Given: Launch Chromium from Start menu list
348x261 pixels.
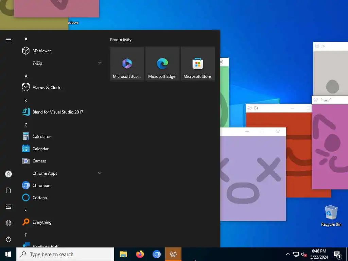Looking at the screenshot, I should click(62, 185).
